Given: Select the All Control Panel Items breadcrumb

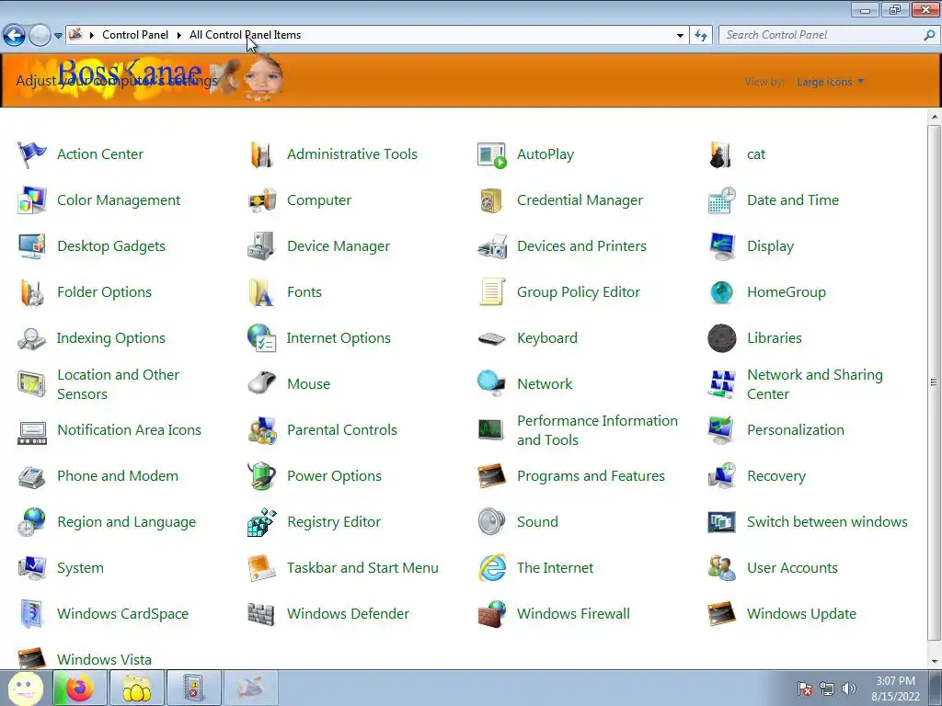Looking at the screenshot, I should 245,35.
